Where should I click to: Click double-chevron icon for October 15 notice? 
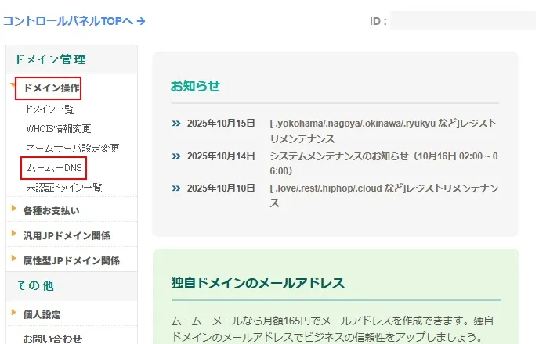(176, 124)
